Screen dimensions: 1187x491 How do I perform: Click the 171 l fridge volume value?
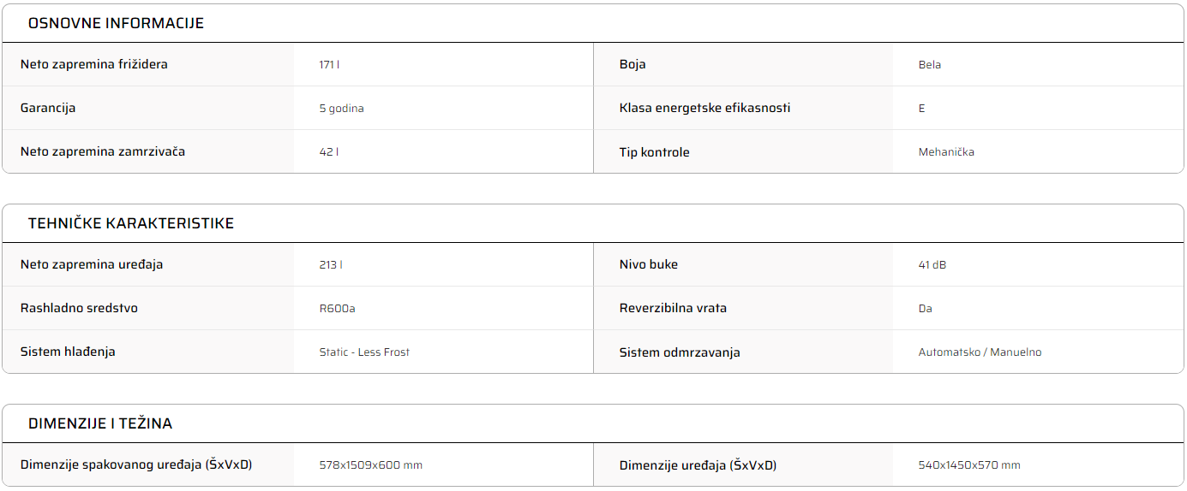tap(329, 64)
